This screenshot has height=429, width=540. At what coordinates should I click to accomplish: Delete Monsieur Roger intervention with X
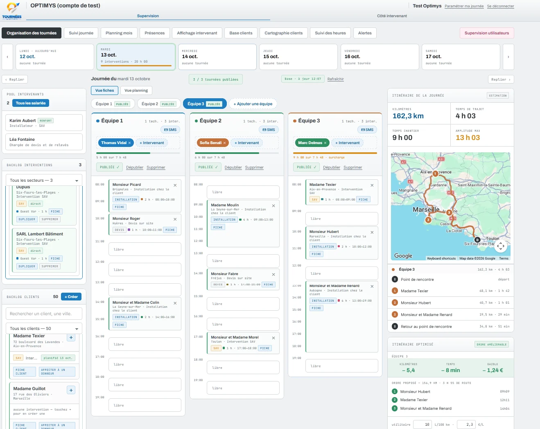(x=175, y=219)
